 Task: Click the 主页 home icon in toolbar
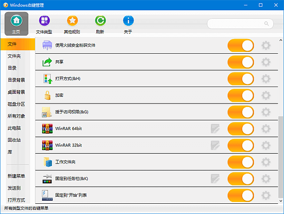[16, 21]
